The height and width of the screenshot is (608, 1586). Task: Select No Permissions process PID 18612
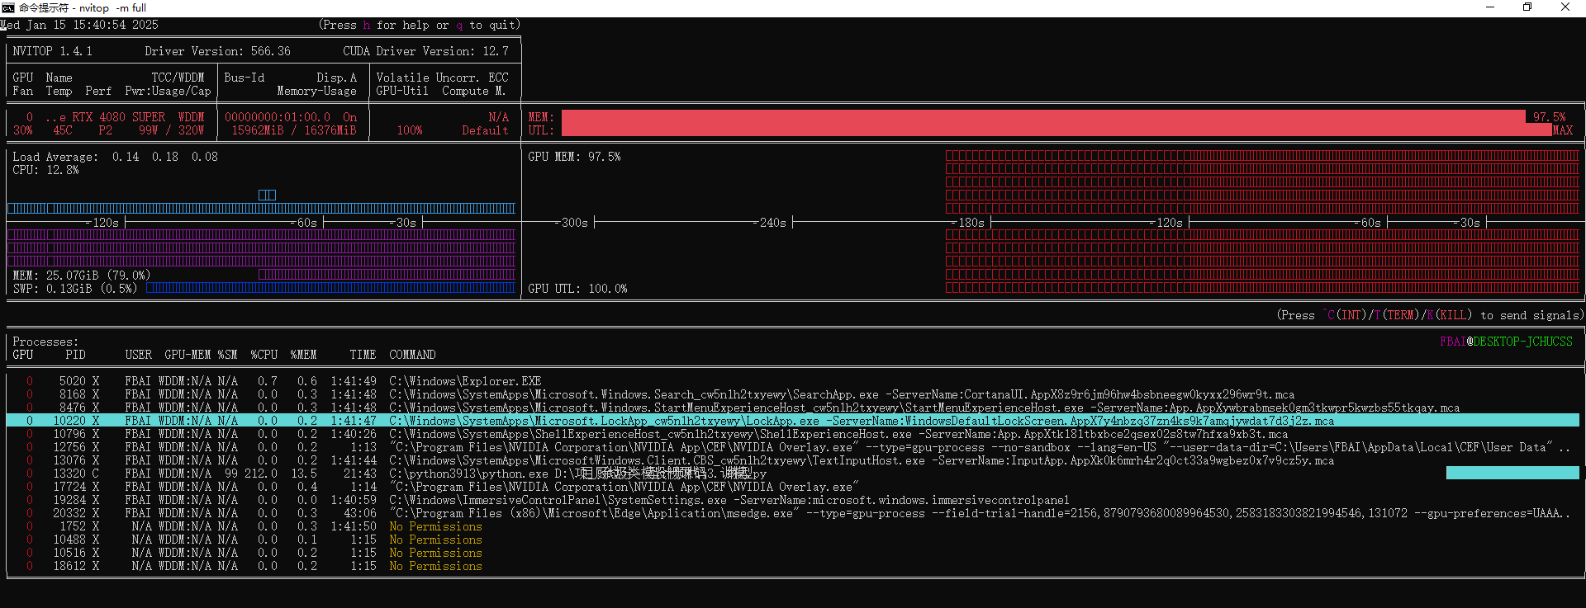tap(793, 566)
